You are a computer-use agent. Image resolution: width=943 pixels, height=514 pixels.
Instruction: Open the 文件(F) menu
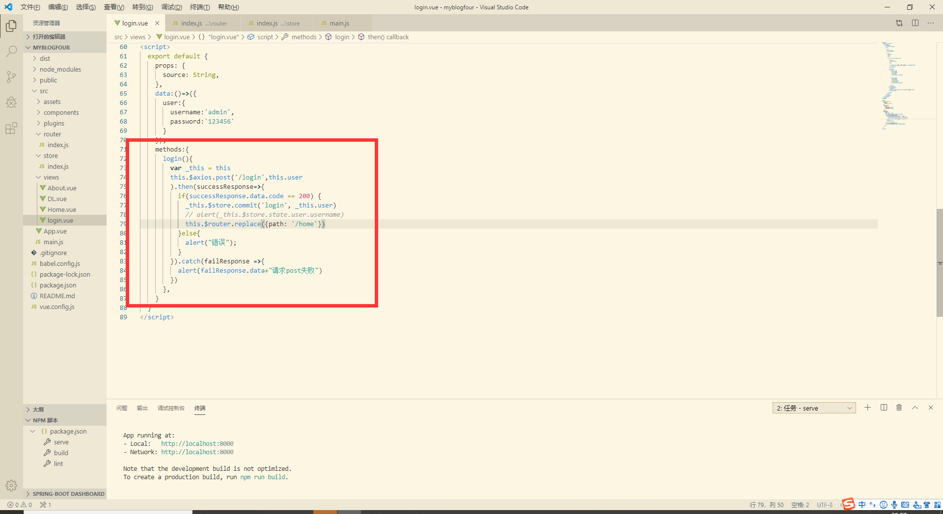click(x=30, y=7)
